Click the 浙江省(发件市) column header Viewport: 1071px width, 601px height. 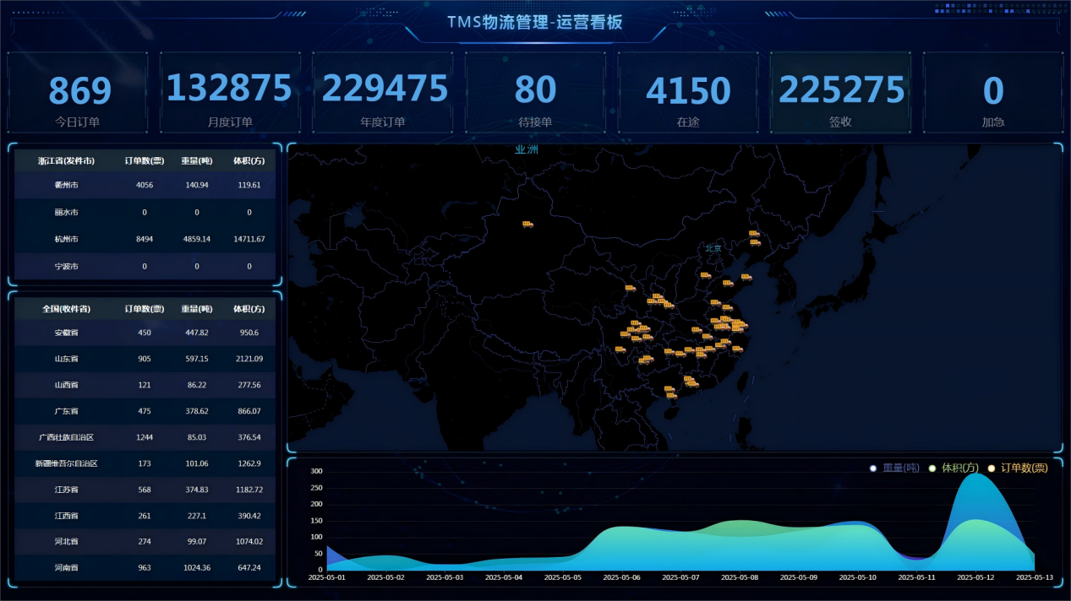[x=66, y=160]
